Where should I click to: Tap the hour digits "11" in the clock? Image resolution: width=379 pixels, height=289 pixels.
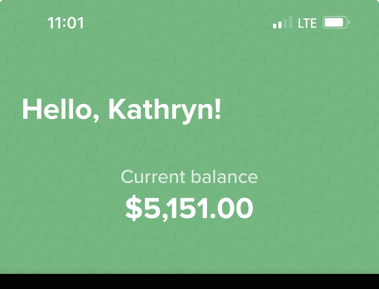[54, 23]
